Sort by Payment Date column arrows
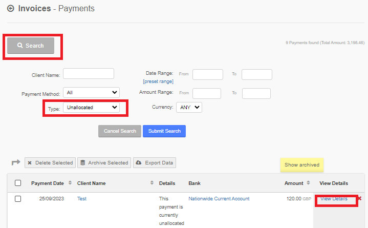368x228 pixels. point(70,182)
